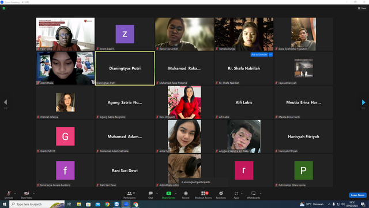Click the purple f avatar of farrel arya
The width and height of the screenshot is (369, 208).
coord(65,170)
